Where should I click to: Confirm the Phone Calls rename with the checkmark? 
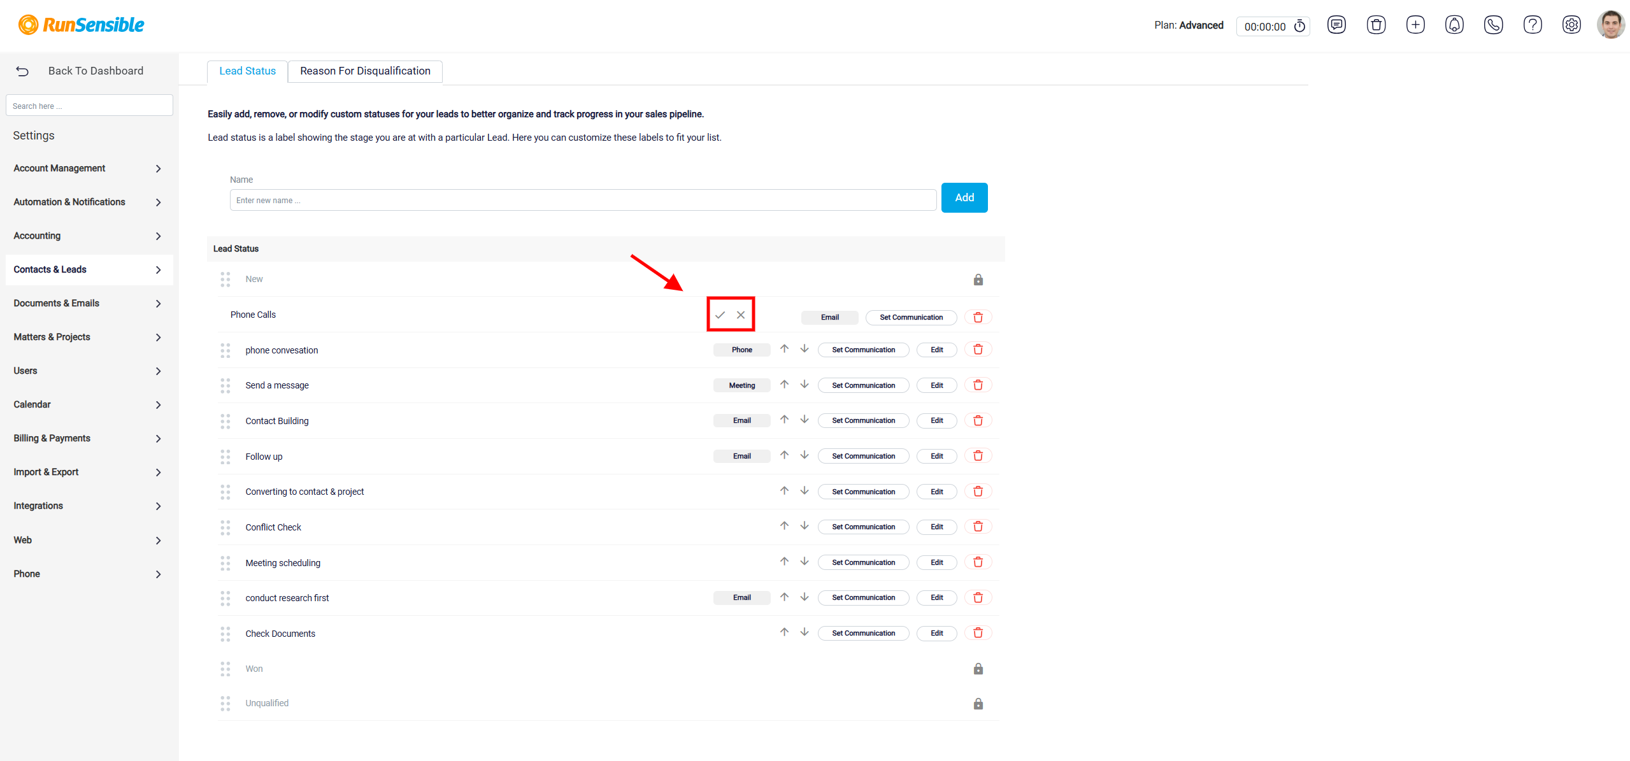720,315
